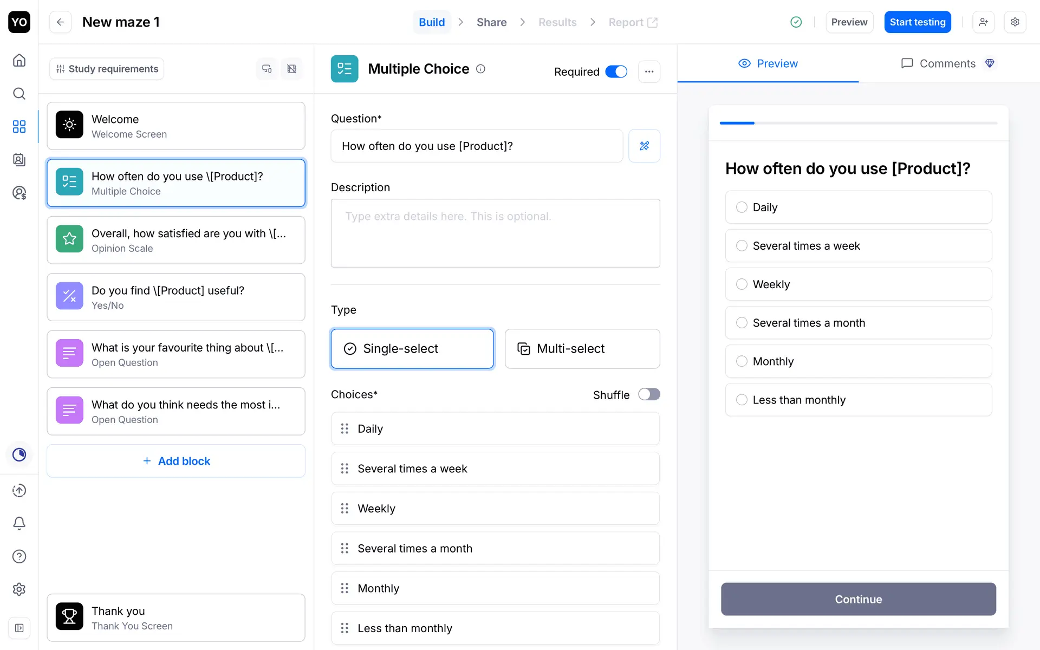Open the three-dot block options menu
1040x650 pixels.
[x=649, y=71]
